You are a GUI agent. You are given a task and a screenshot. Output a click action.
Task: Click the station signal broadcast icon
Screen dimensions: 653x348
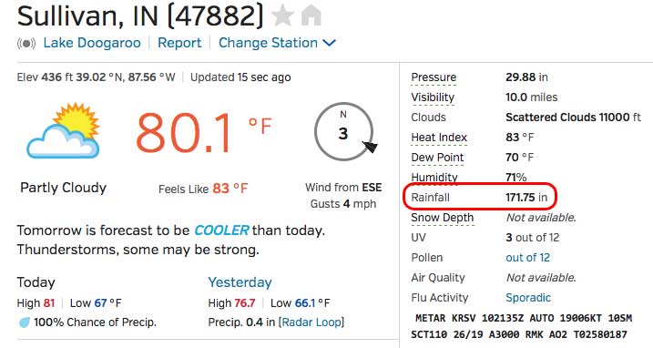coord(26,43)
